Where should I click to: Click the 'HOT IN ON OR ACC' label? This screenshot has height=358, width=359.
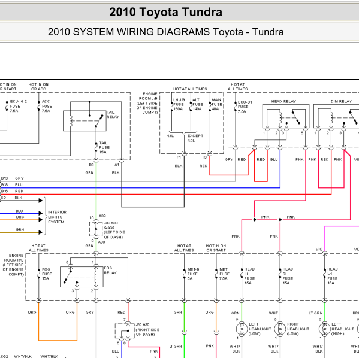point(38,87)
